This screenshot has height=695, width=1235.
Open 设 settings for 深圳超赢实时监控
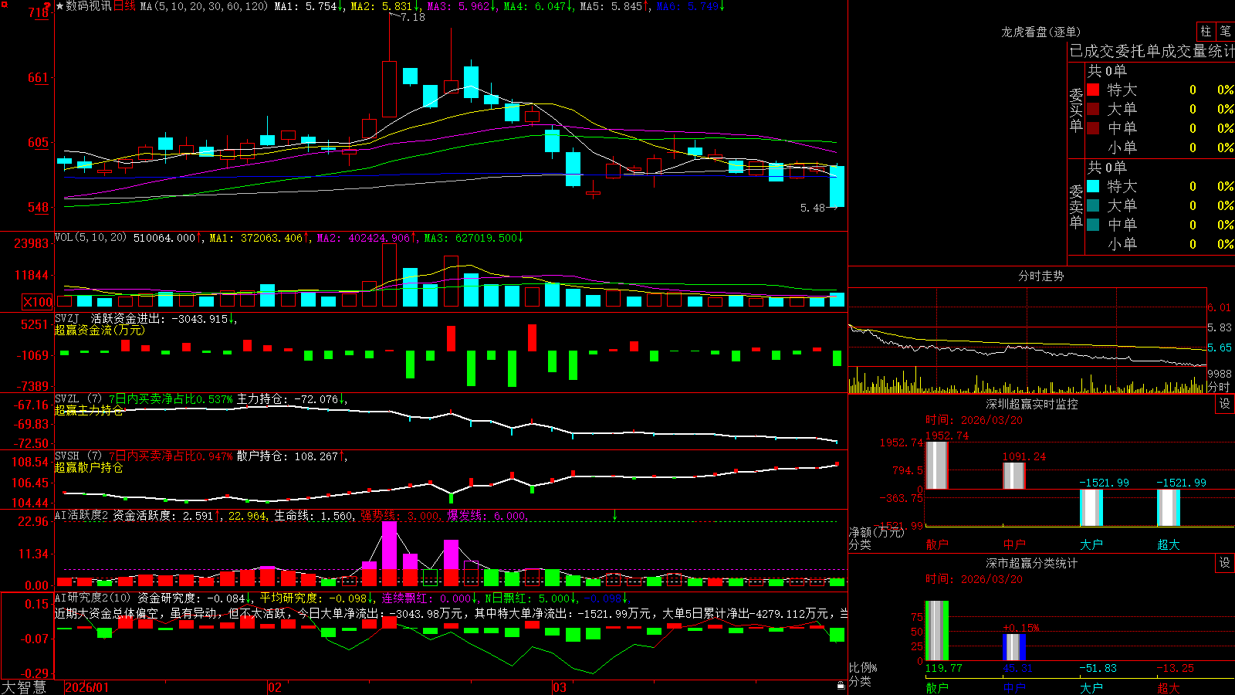tap(1225, 404)
